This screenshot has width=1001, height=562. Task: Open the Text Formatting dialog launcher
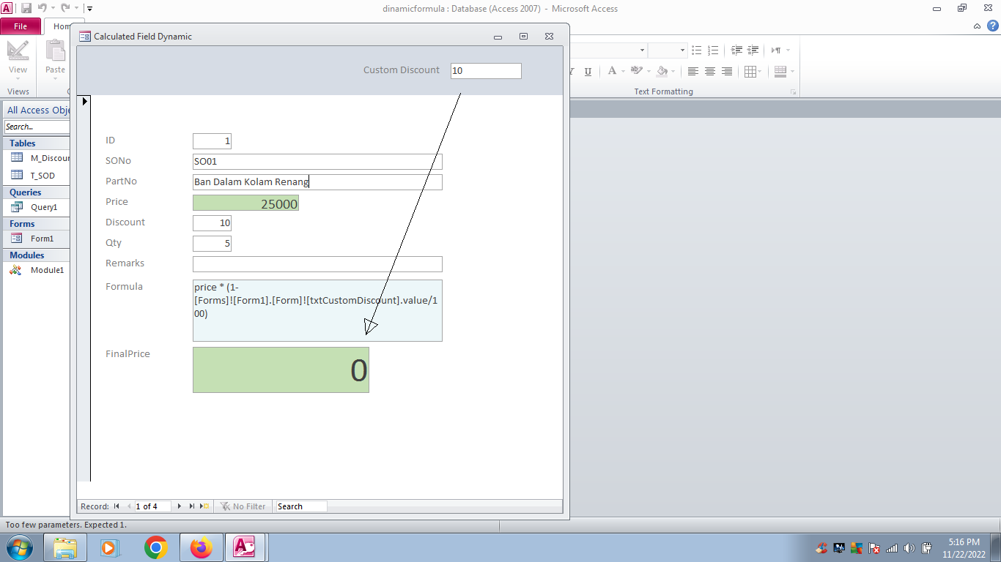pos(793,92)
